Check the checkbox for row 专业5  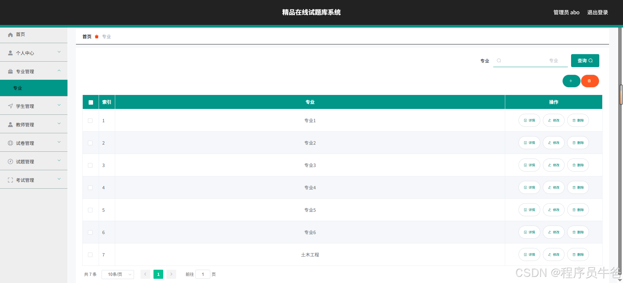coord(90,210)
